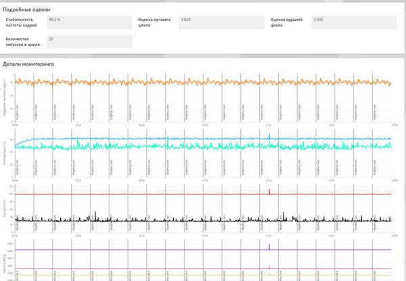Click the 'Количество запусков в цикле' label

point(23,42)
